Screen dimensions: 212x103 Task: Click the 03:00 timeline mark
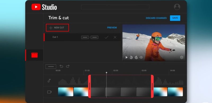click(144, 71)
